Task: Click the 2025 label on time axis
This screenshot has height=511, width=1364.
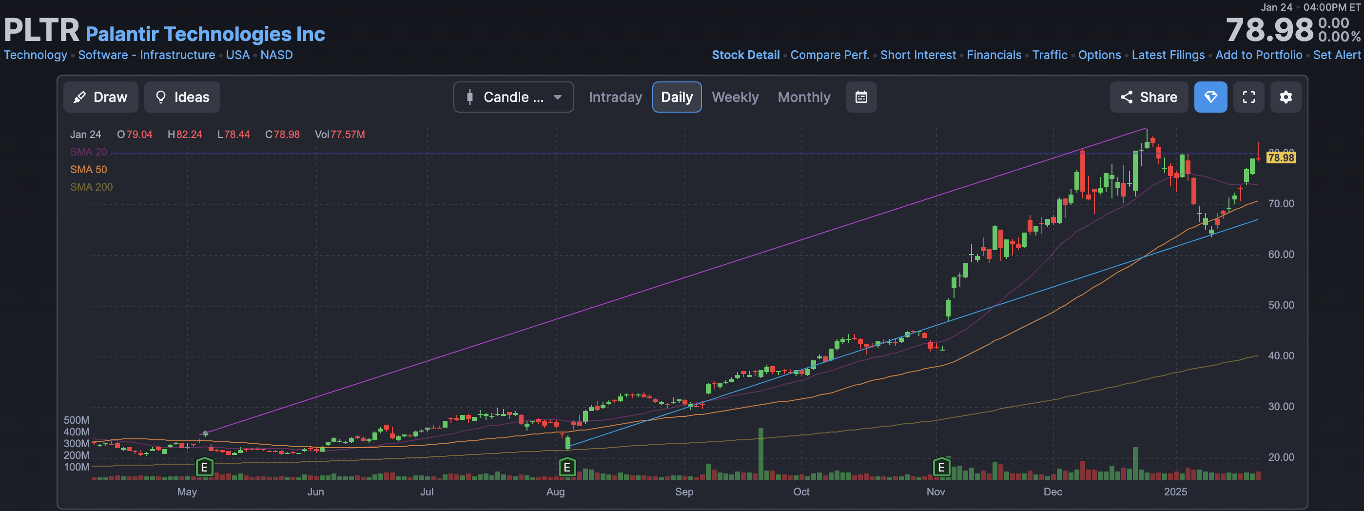Action: (x=1175, y=492)
